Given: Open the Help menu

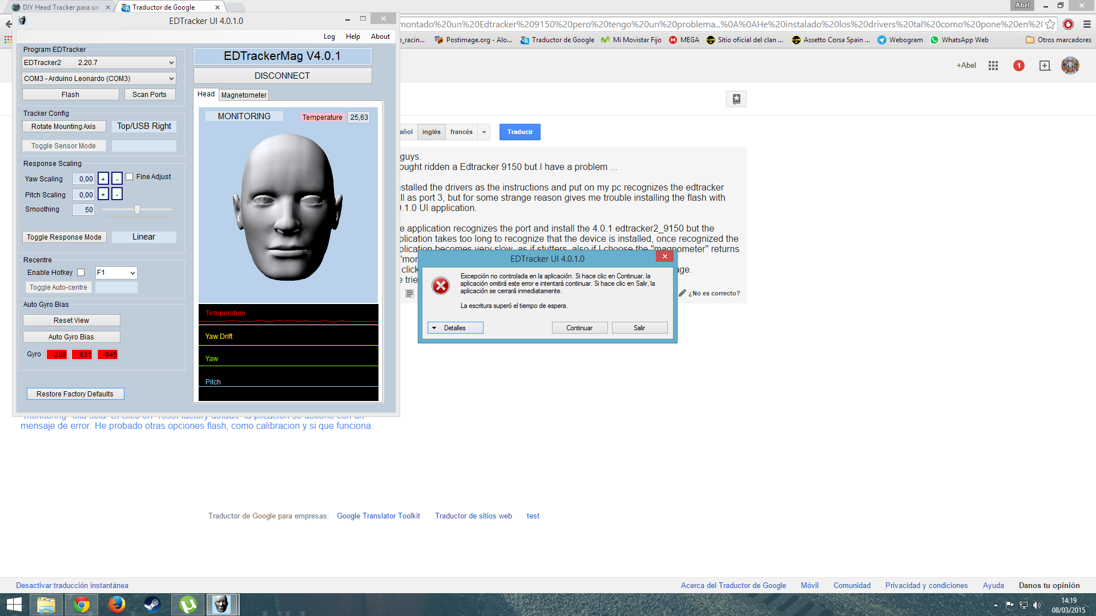Looking at the screenshot, I should point(353,37).
